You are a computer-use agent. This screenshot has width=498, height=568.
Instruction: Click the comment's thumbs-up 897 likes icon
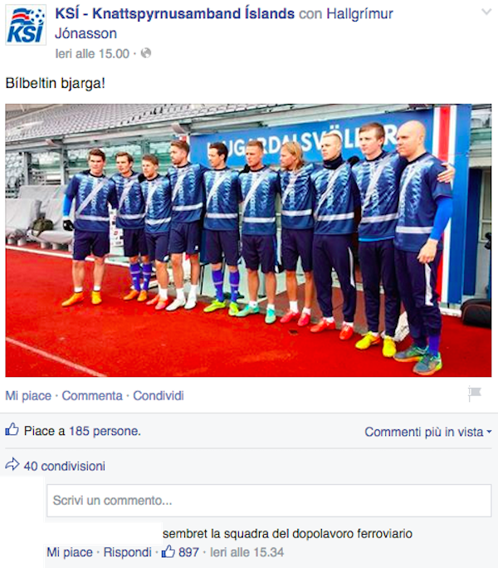(x=168, y=551)
